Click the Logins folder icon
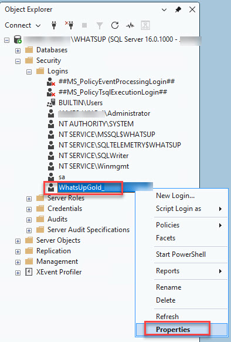The image size is (231, 342). pos(40,71)
